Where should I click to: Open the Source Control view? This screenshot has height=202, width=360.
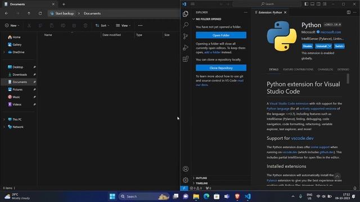[x=186, y=36]
